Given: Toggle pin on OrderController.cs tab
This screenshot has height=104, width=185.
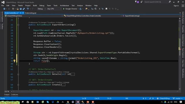Looking at the screenshot, I should [21, 13].
